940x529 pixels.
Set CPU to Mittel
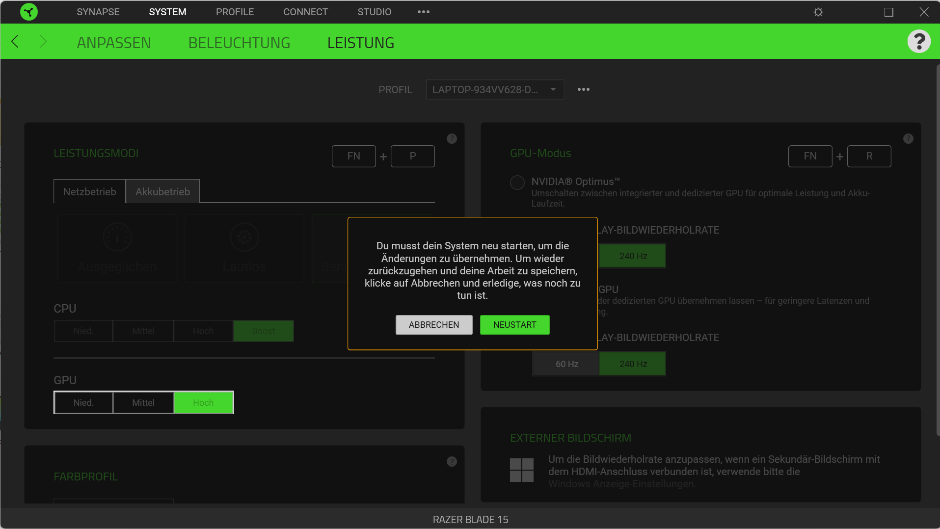(143, 331)
